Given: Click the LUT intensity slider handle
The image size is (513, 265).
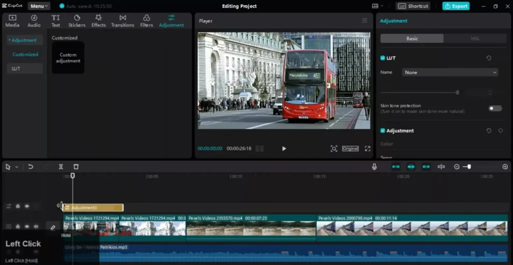Looking at the screenshot, I should [x=457, y=92].
